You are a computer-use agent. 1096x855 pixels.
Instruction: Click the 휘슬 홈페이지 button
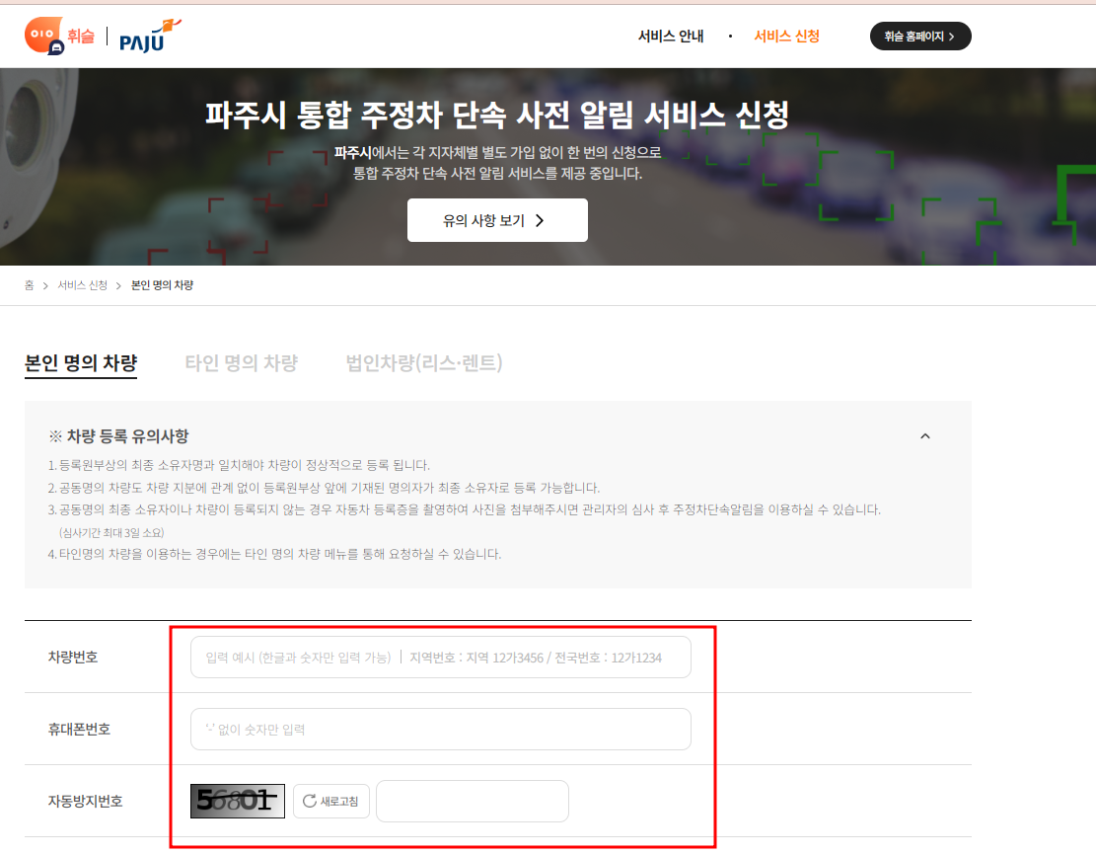(x=920, y=36)
